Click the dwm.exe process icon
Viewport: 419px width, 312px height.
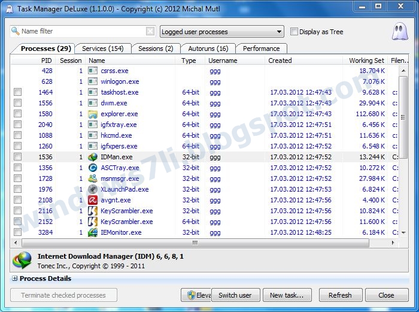pos(93,103)
